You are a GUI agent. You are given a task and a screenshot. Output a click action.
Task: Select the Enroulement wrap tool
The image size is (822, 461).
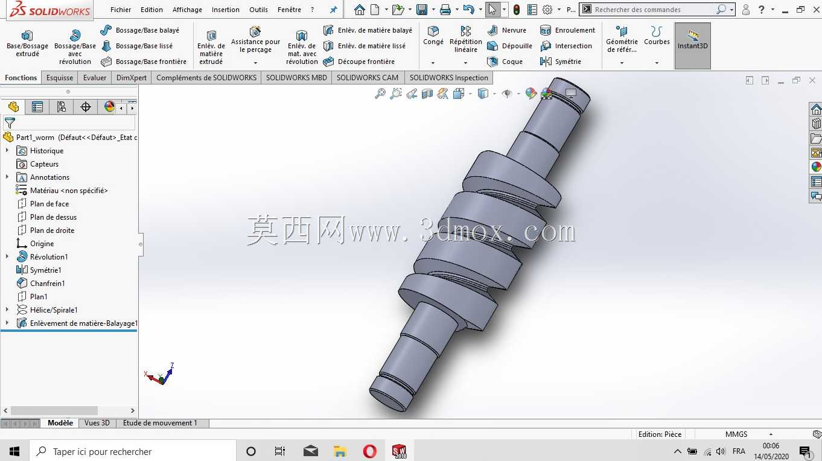click(567, 30)
